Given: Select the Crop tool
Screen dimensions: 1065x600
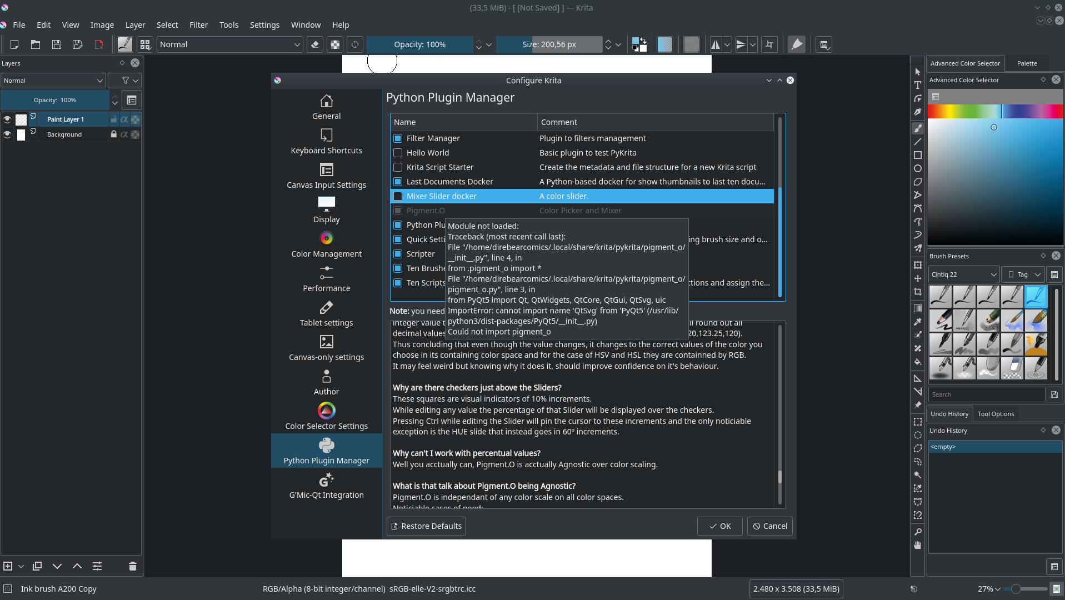Looking at the screenshot, I should (x=918, y=292).
